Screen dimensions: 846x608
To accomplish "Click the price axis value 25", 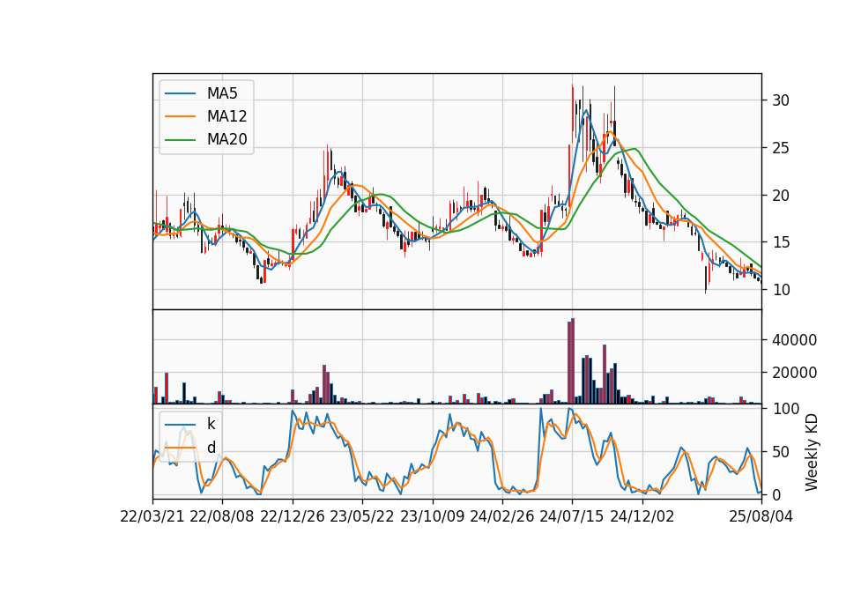I will point(781,148).
